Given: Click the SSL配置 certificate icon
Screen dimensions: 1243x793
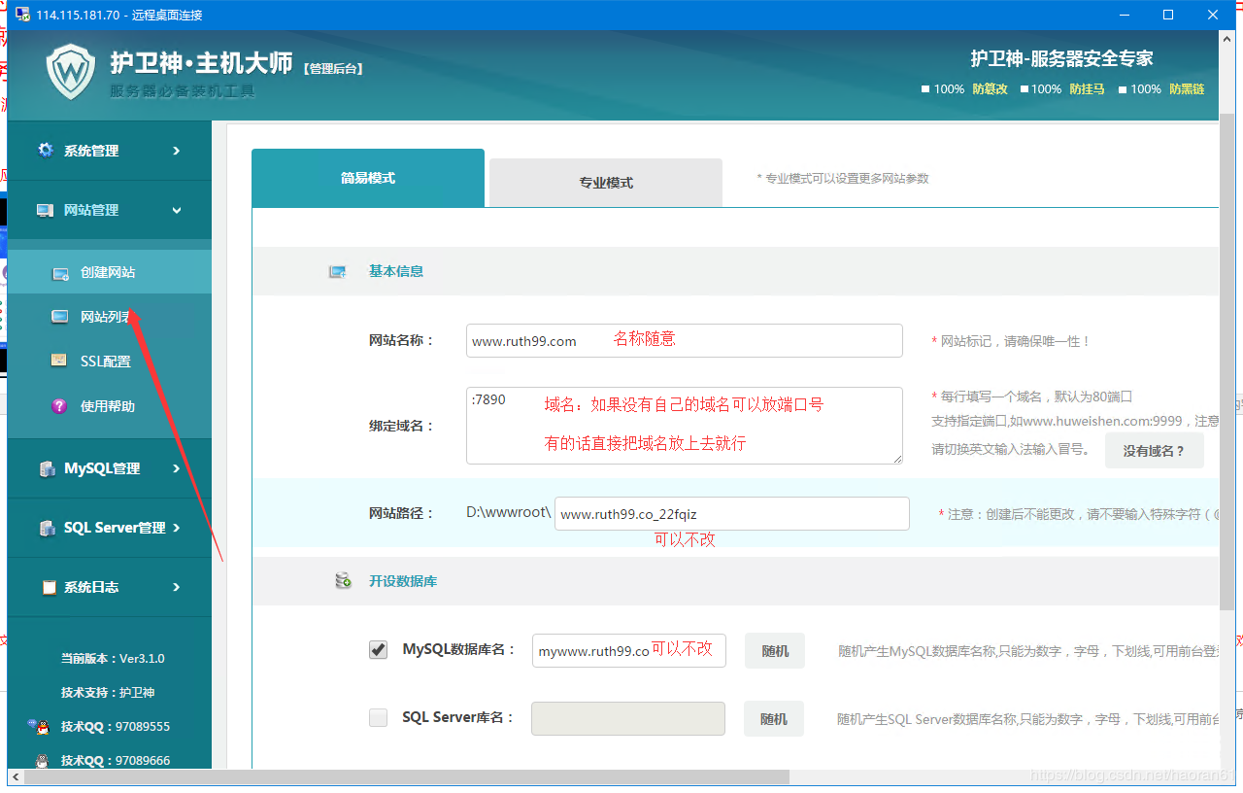Looking at the screenshot, I should coord(60,362).
